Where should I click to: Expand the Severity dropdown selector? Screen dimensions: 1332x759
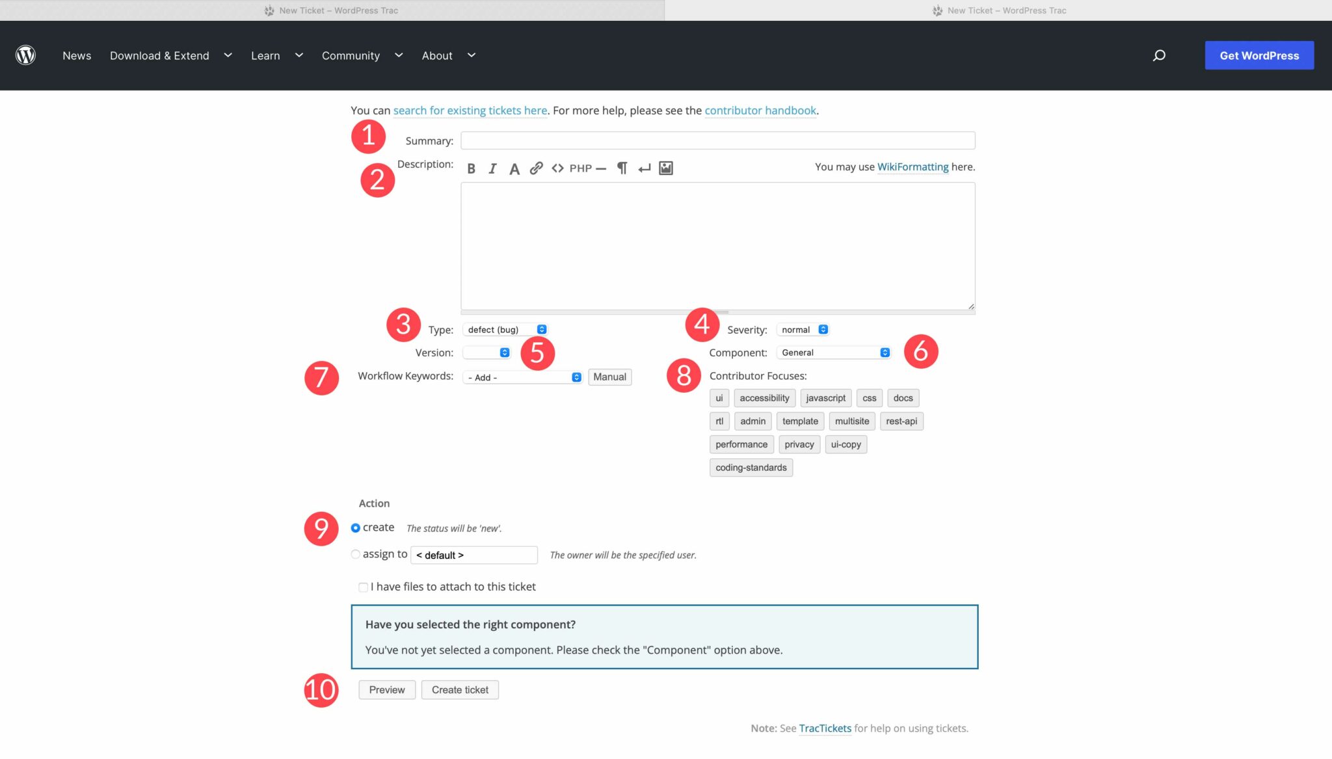tap(803, 329)
